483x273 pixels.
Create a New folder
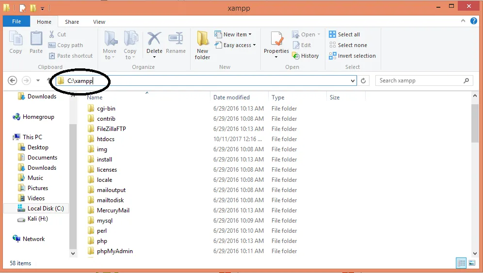(x=202, y=45)
